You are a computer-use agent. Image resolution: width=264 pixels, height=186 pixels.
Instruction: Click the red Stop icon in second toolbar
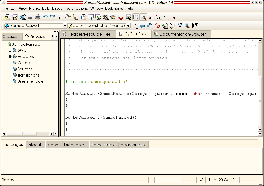pos(157,26)
